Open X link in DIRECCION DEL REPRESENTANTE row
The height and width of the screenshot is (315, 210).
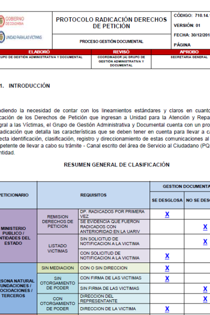coord(205,299)
